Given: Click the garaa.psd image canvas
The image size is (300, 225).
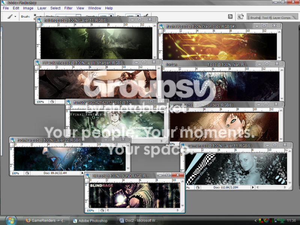Looking at the screenshot, I should (x=224, y=127).
